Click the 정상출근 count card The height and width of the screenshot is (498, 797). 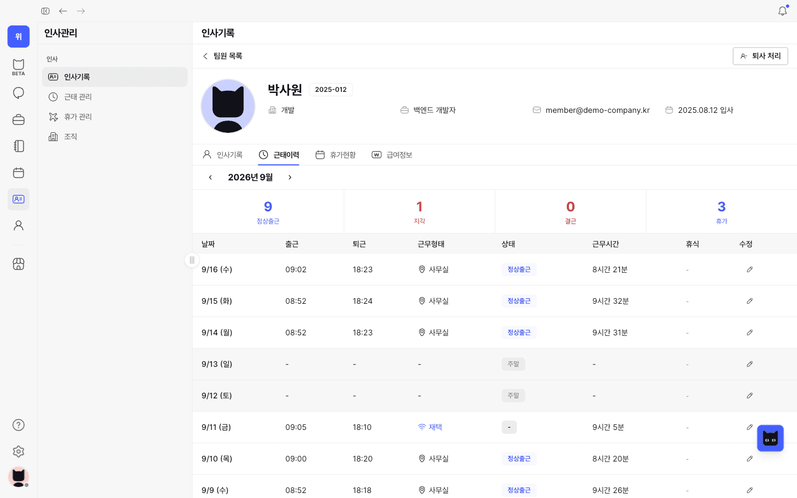point(268,212)
